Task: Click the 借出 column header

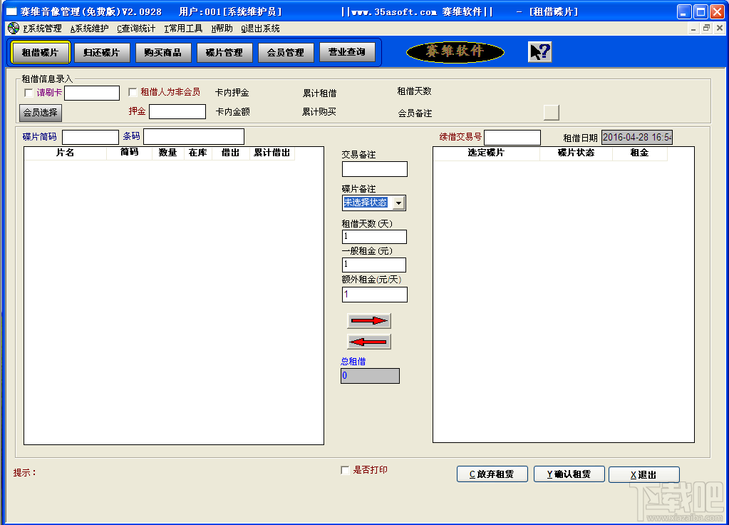Action: tap(231, 153)
